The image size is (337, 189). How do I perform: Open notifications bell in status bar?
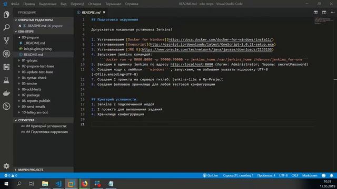coord(331,175)
